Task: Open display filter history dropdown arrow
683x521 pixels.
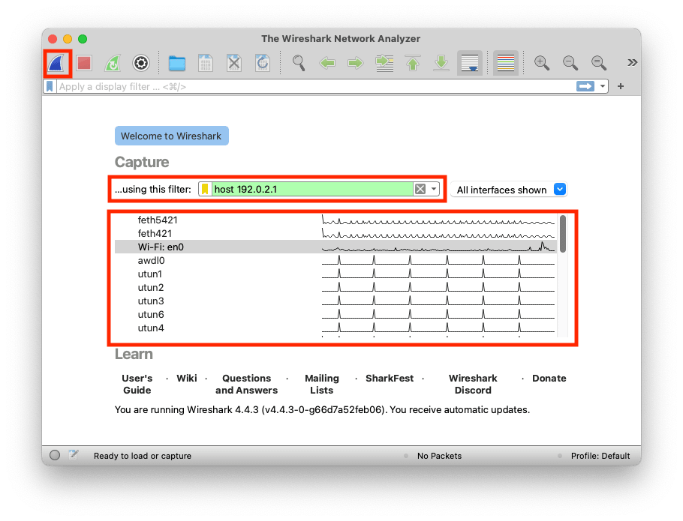Action: click(603, 86)
